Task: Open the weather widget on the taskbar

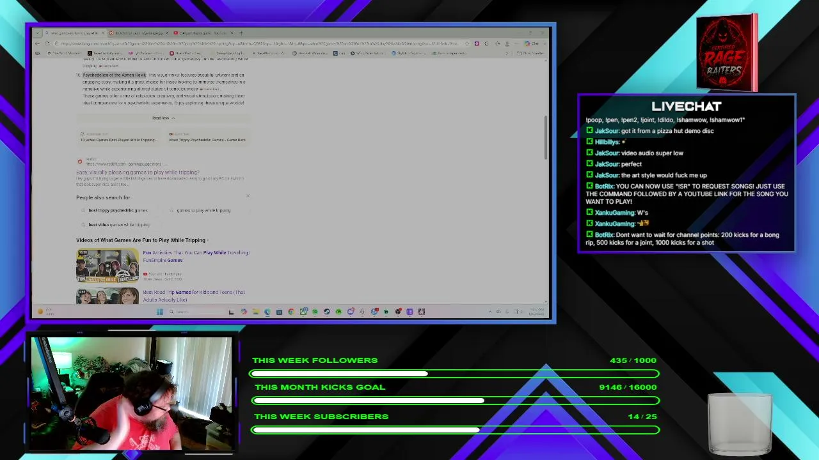Action: click(45, 312)
